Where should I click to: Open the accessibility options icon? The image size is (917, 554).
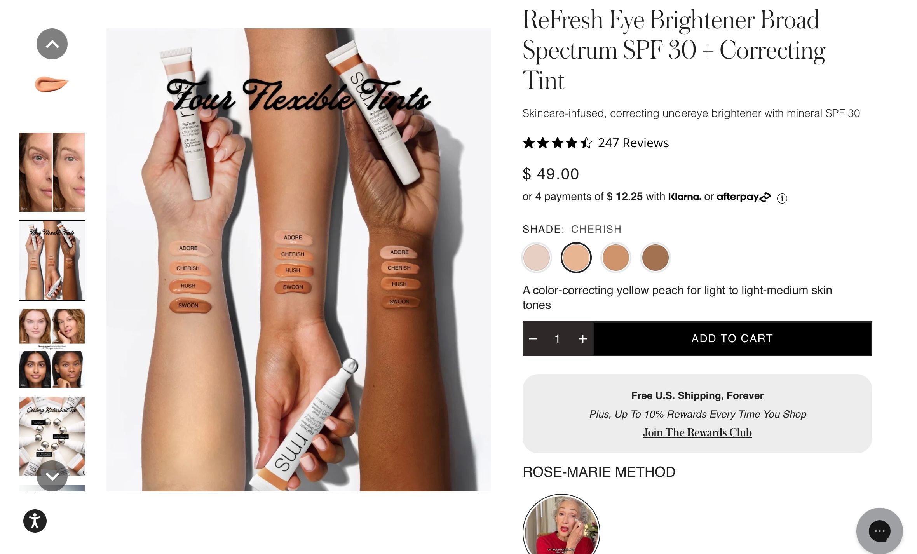pos(35,521)
